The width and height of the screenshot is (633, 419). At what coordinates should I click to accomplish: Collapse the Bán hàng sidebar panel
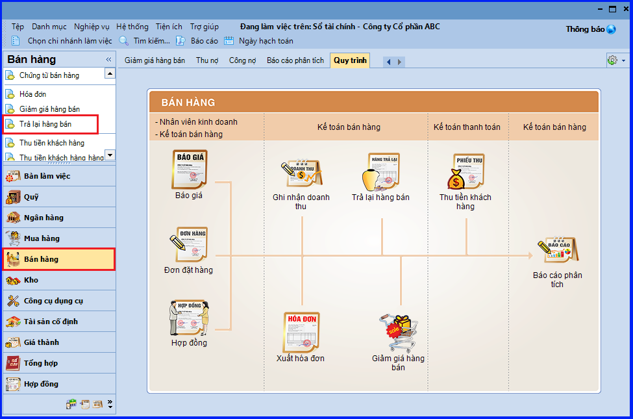[x=108, y=59]
